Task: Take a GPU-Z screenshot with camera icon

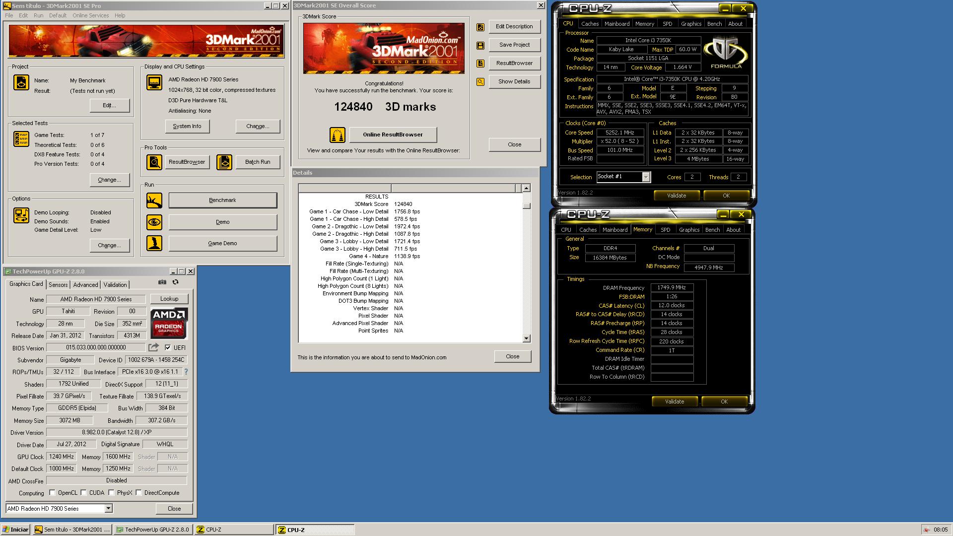Action: click(162, 282)
